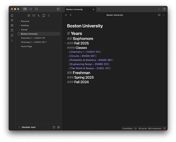Image resolution: width=176 pixels, height=142 pixels.
Task: Change sort order icon
Action: 39,15
